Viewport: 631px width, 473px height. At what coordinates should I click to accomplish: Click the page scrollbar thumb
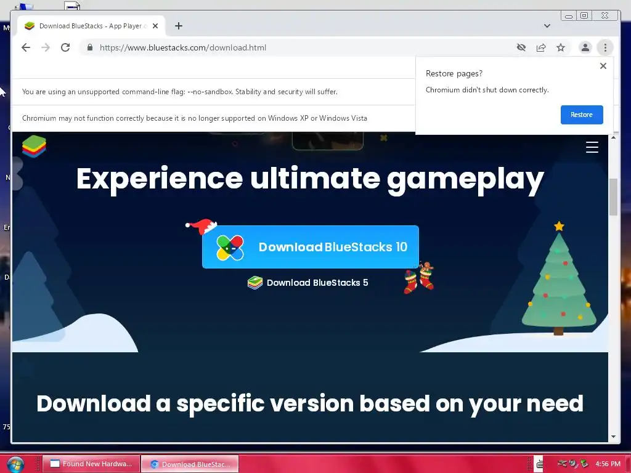pyautogui.click(x=613, y=196)
